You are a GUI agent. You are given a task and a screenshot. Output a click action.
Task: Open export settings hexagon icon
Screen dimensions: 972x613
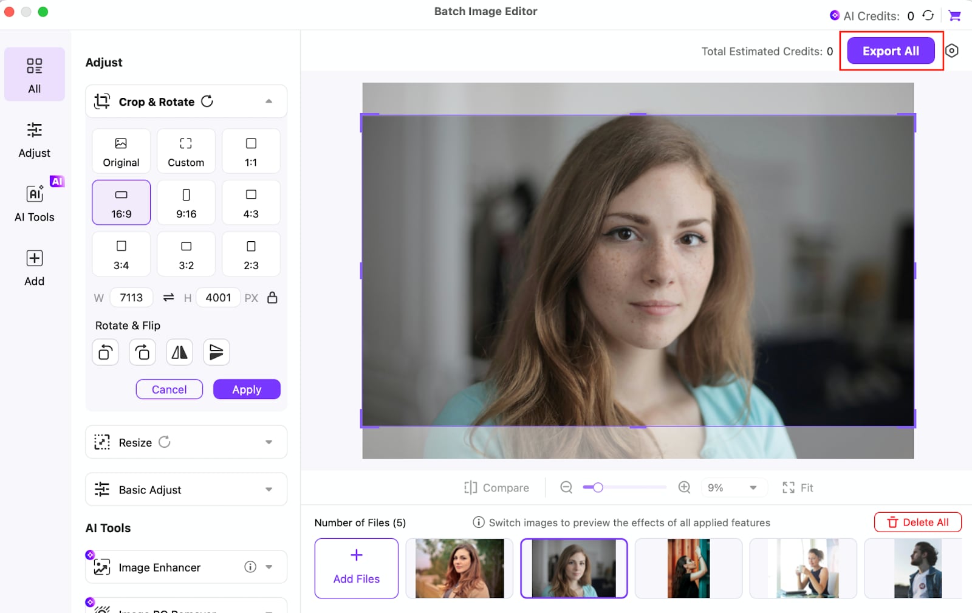952,51
